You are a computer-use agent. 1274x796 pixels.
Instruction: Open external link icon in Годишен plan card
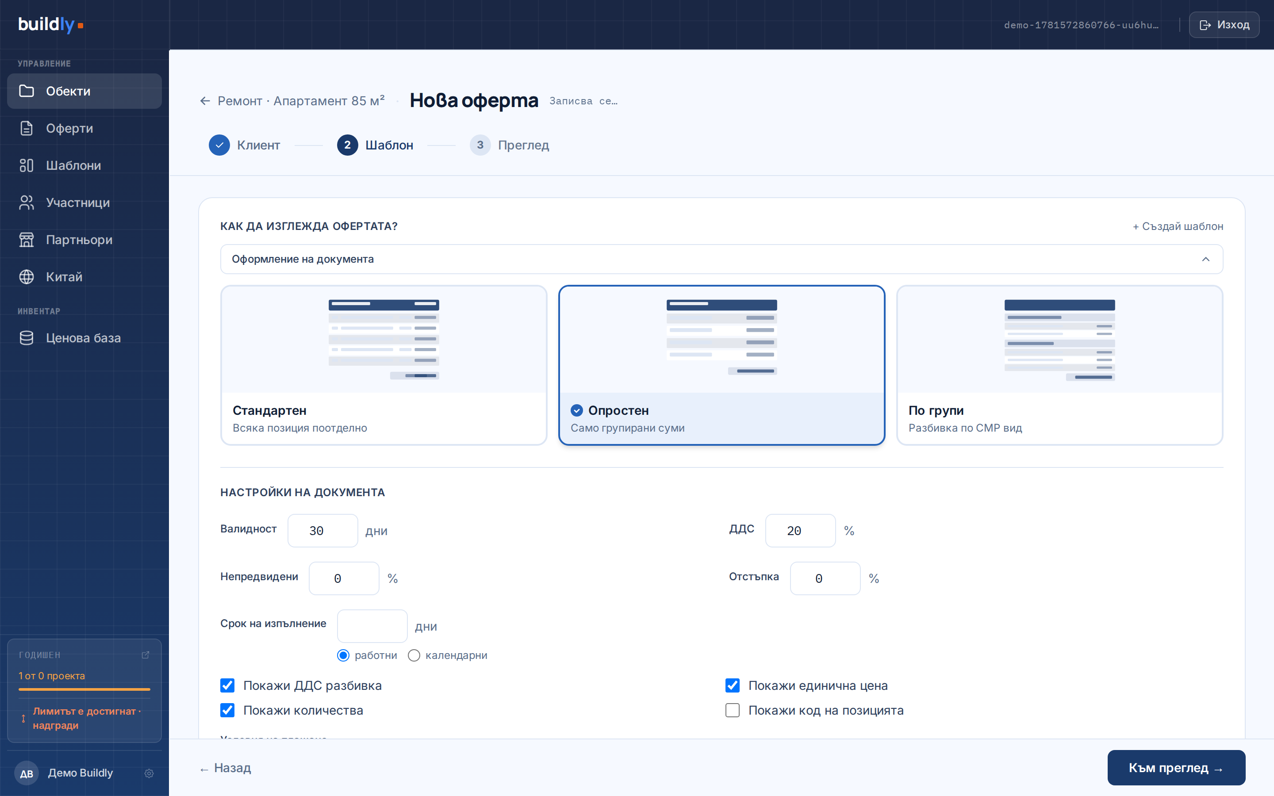click(x=146, y=655)
